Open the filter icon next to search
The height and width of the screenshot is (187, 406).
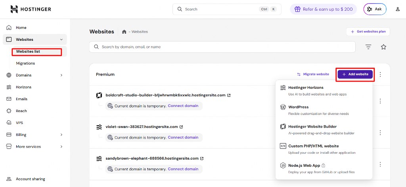[x=368, y=47]
